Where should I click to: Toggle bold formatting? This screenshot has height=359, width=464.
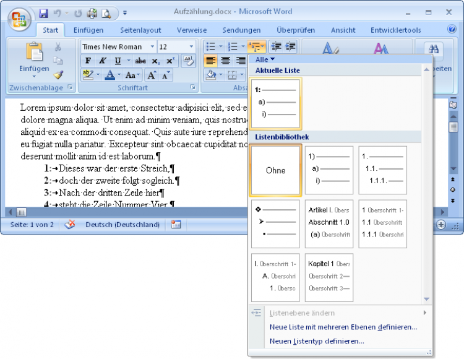click(x=88, y=61)
